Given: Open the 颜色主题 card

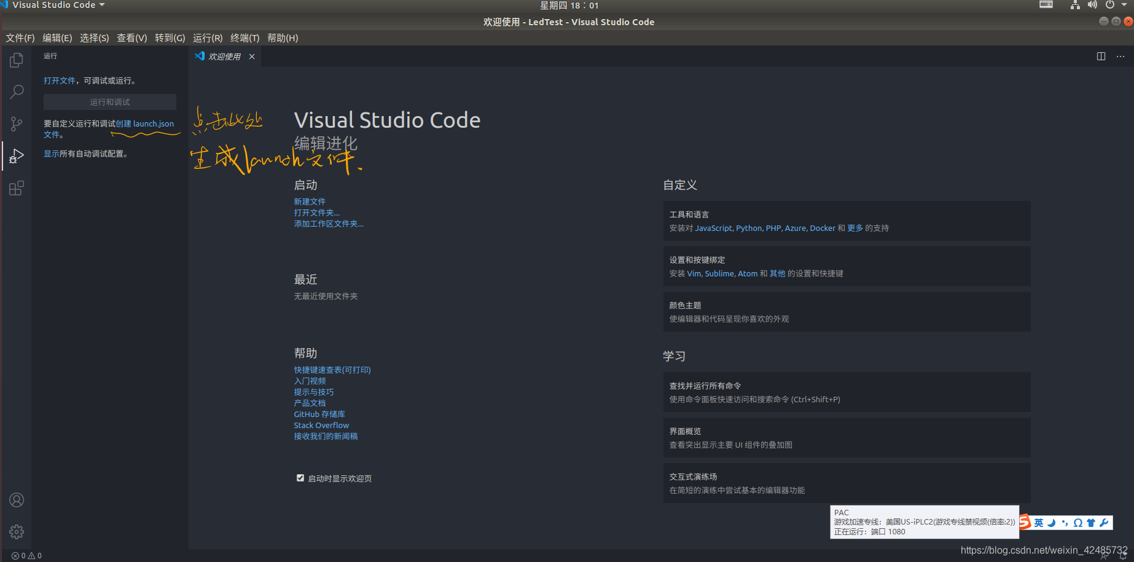Looking at the screenshot, I should coord(847,312).
